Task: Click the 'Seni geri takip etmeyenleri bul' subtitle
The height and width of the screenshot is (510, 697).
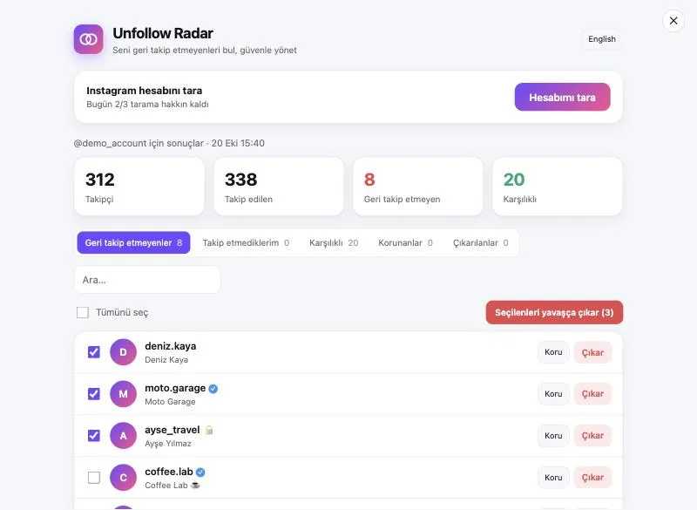Action: point(174,51)
